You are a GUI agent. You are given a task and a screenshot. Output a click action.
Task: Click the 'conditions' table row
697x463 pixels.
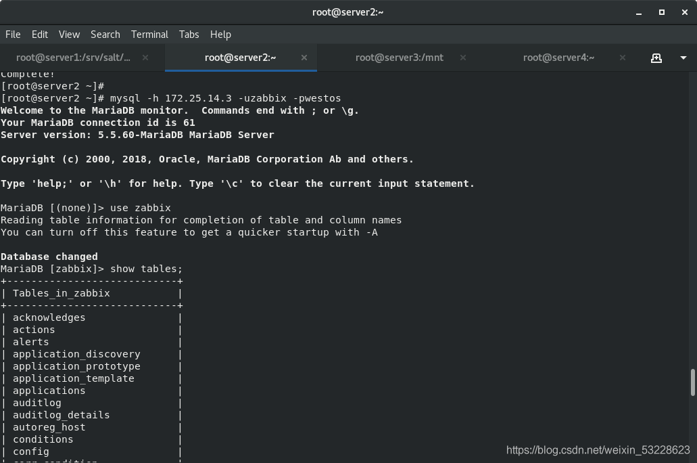[x=91, y=439]
